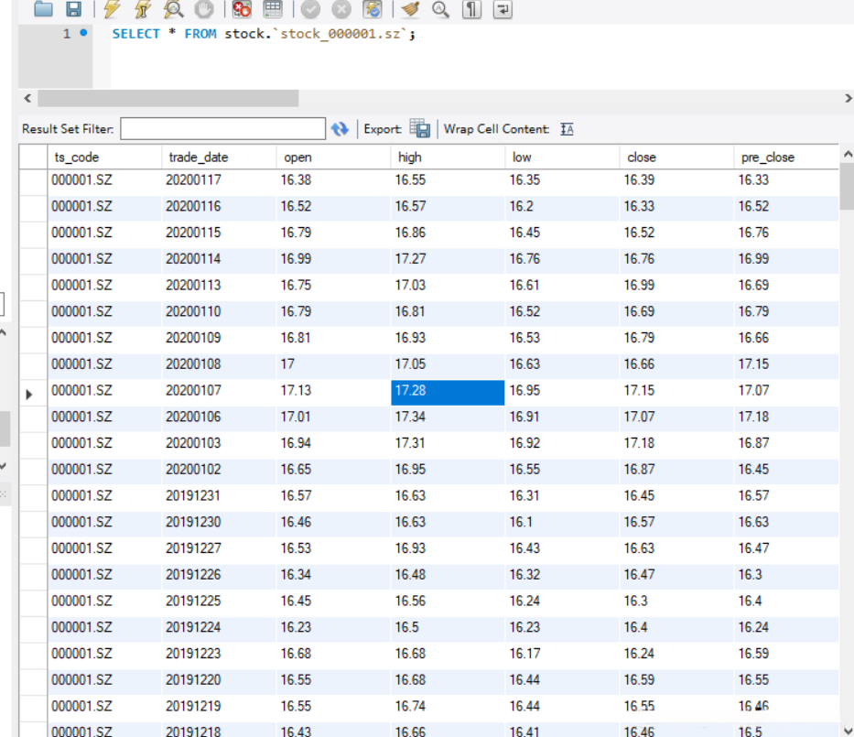The image size is (854, 737).
Task: Export the recordset to an external file
Action: (420, 129)
